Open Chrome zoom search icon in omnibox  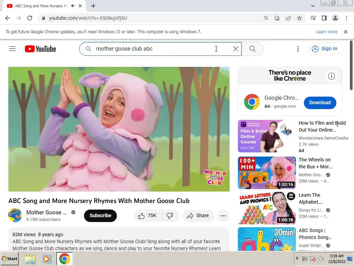pos(266,18)
